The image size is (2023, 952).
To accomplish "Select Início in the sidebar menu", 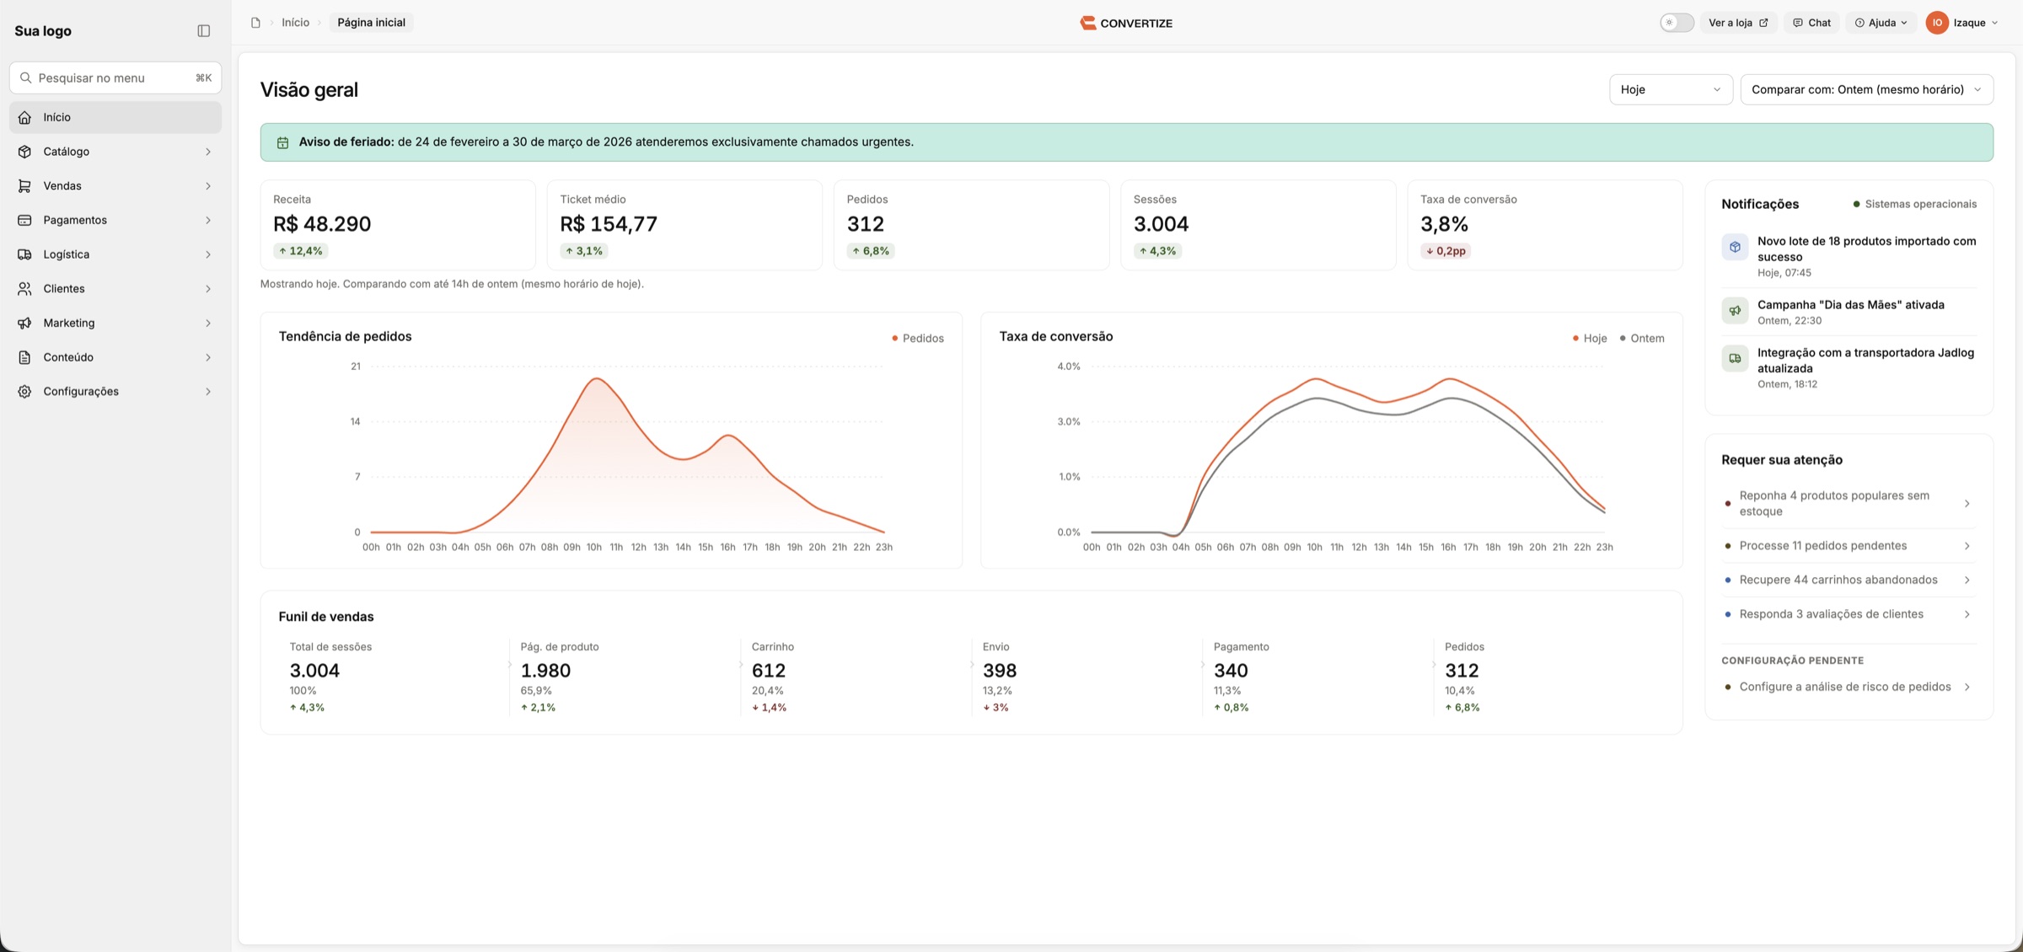I will [x=115, y=117].
